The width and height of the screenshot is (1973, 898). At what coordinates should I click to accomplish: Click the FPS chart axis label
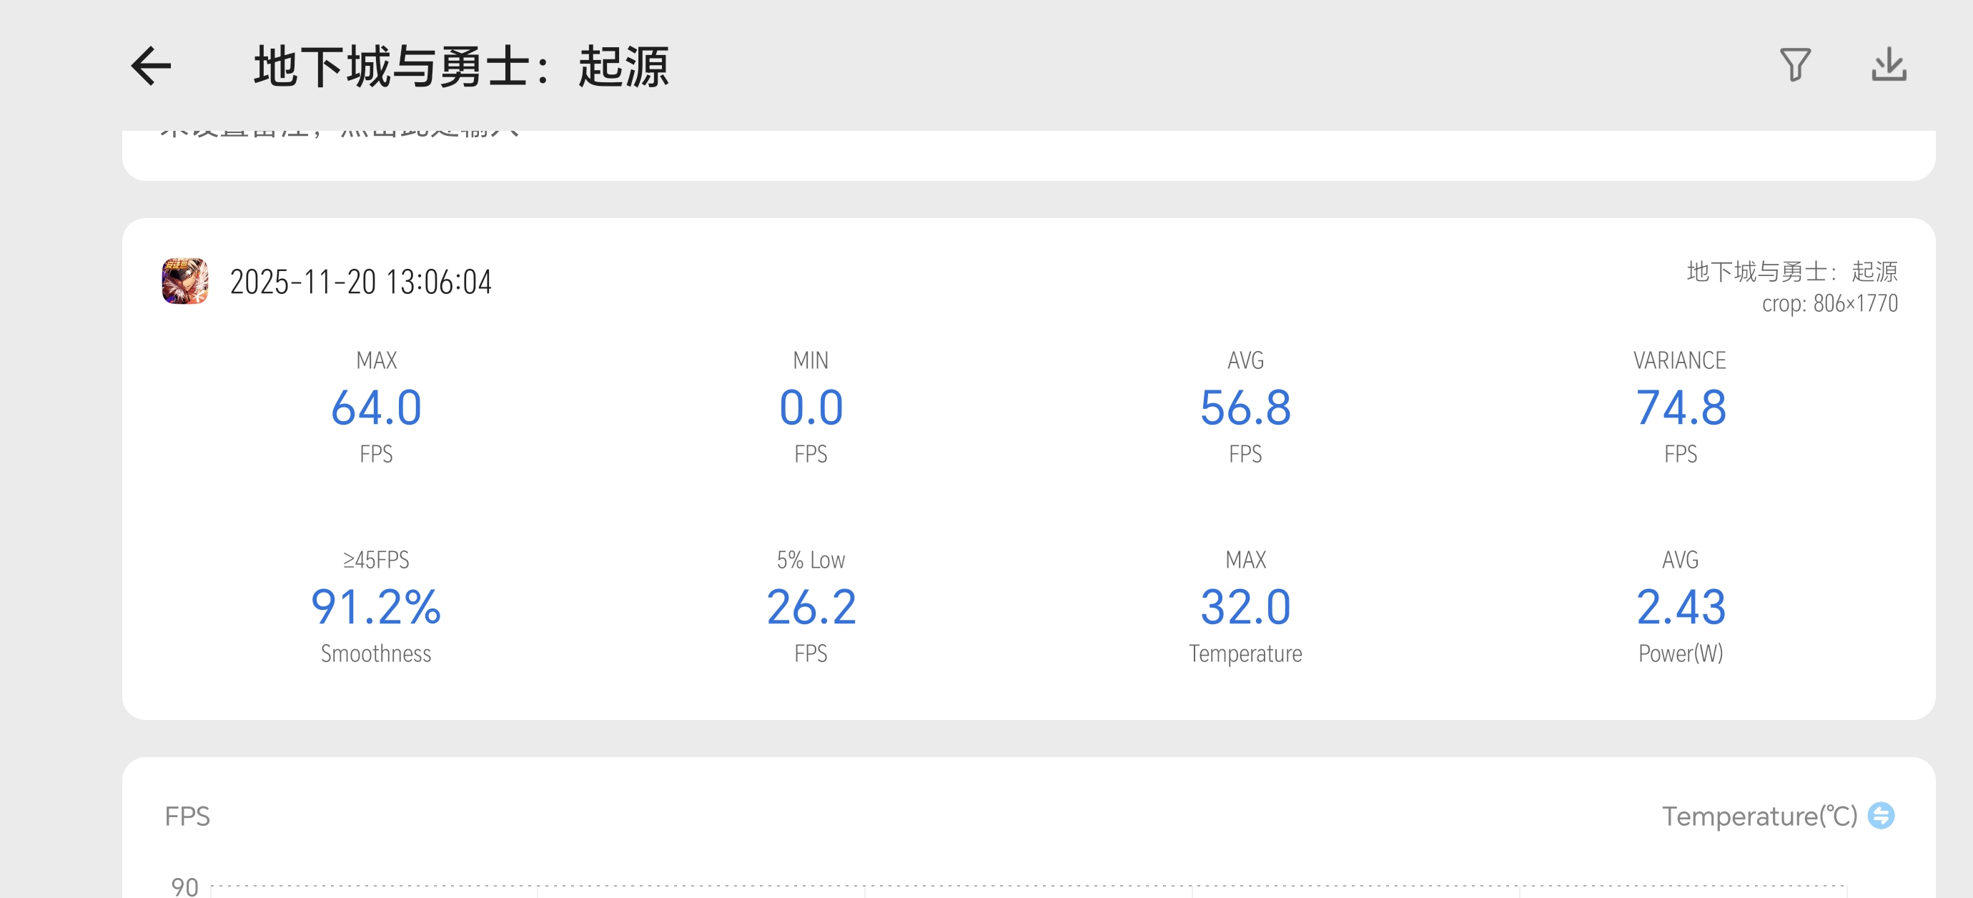(x=187, y=816)
